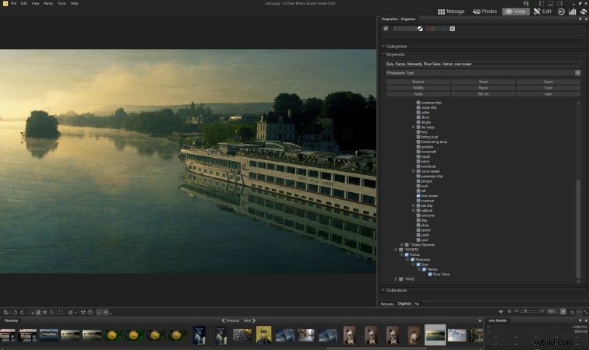589x350 pixels.
Task: Click the keyword tree vertical scrollbar
Action: point(578,229)
